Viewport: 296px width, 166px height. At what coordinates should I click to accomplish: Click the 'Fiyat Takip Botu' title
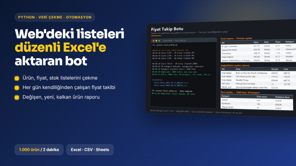pyautogui.click(x=167, y=29)
